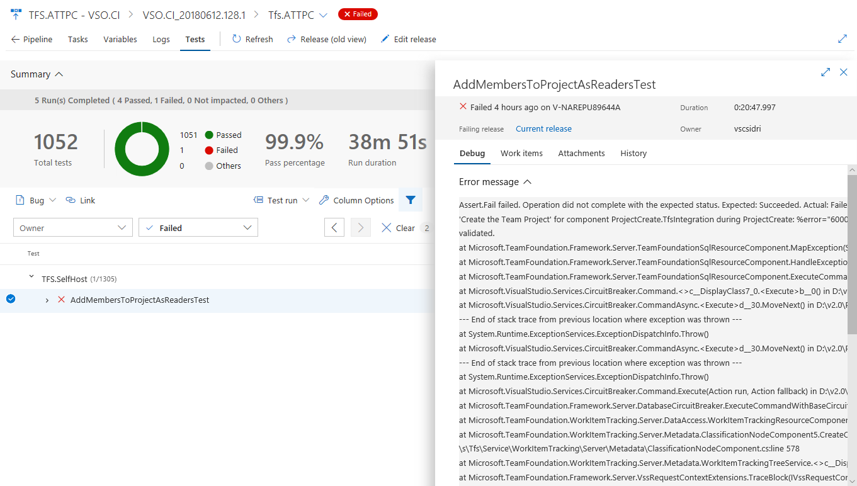Viewport: 857px width, 486px height.
Task: Switch to Release (old view)
Action: click(327, 39)
